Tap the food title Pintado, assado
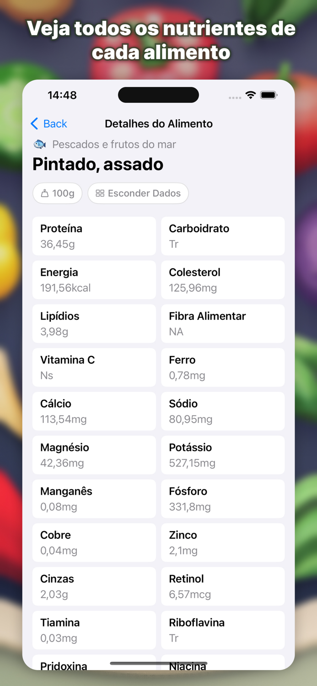The image size is (317, 686). 97,164
